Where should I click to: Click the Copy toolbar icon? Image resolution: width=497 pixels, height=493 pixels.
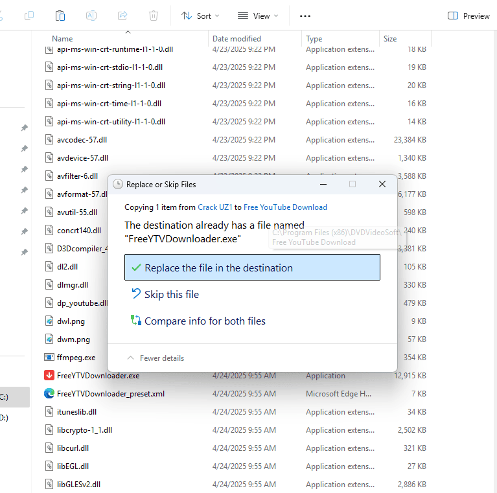pos(29,16)
